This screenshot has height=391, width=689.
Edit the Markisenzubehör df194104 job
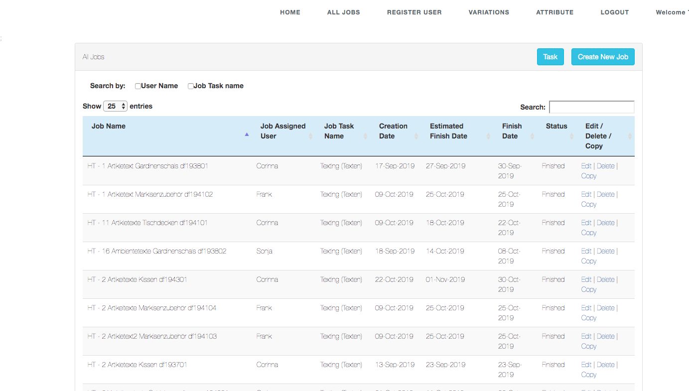click(586, 308)
